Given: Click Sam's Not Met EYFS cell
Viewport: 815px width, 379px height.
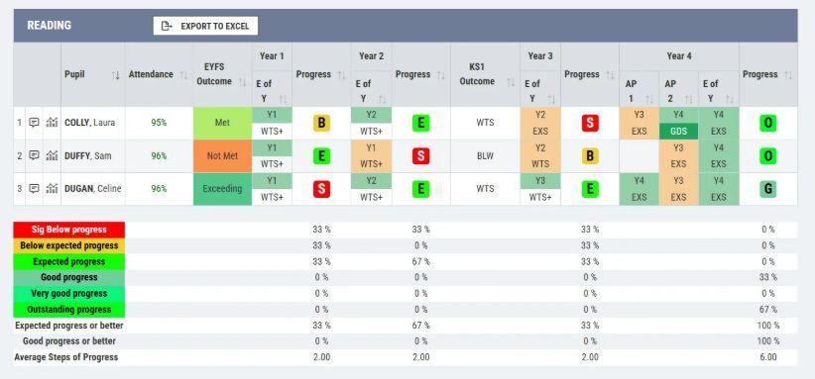Looking at the screenshot, I should (222, 155).
